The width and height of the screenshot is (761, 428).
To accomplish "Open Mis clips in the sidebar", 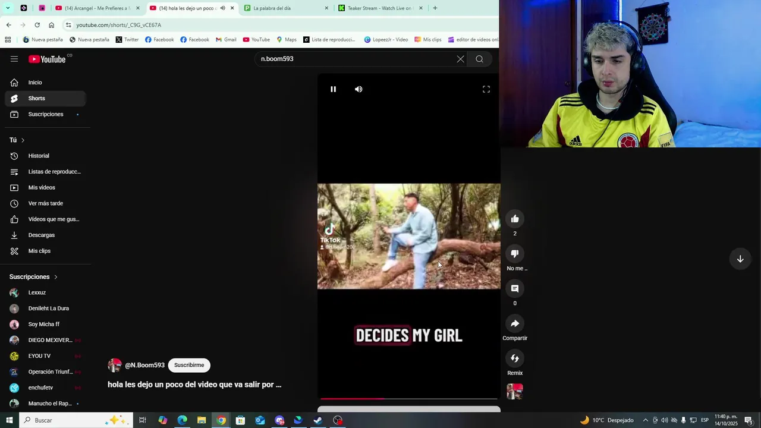I will click(x=45, y=251).
